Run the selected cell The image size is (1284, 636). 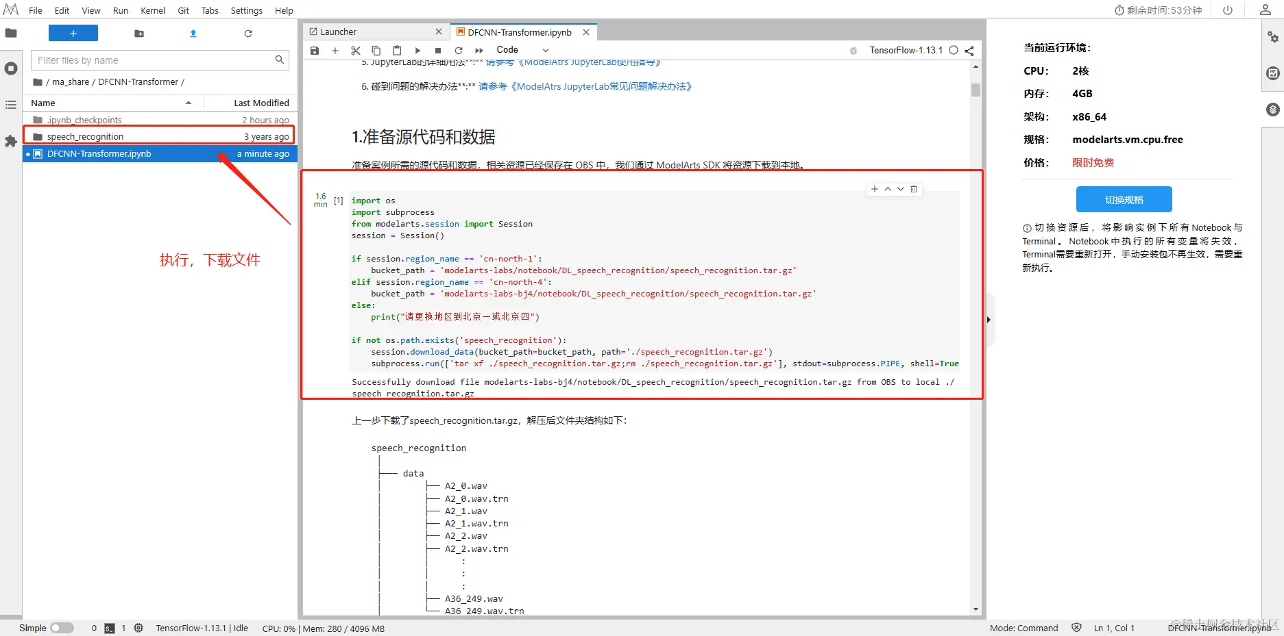[x=417, y=50]
